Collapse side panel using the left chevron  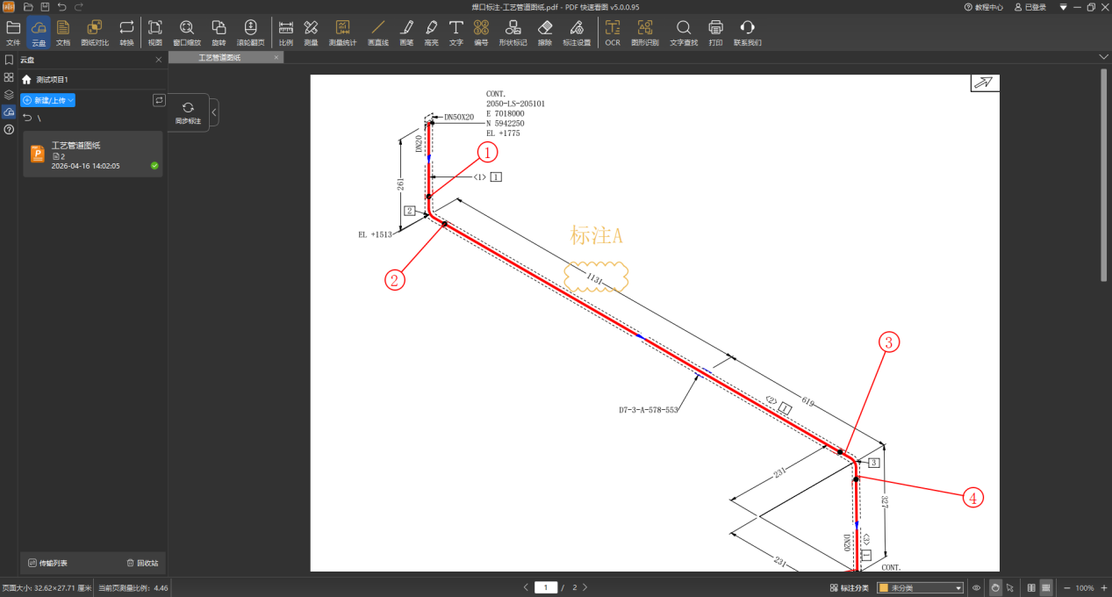[214, 112]
